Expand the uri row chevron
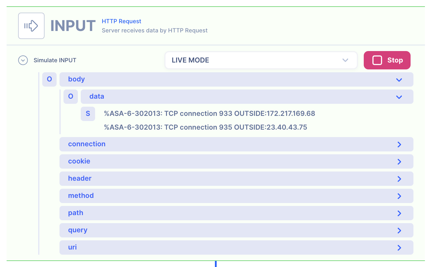The image size is (435, 267). point(399,247)
